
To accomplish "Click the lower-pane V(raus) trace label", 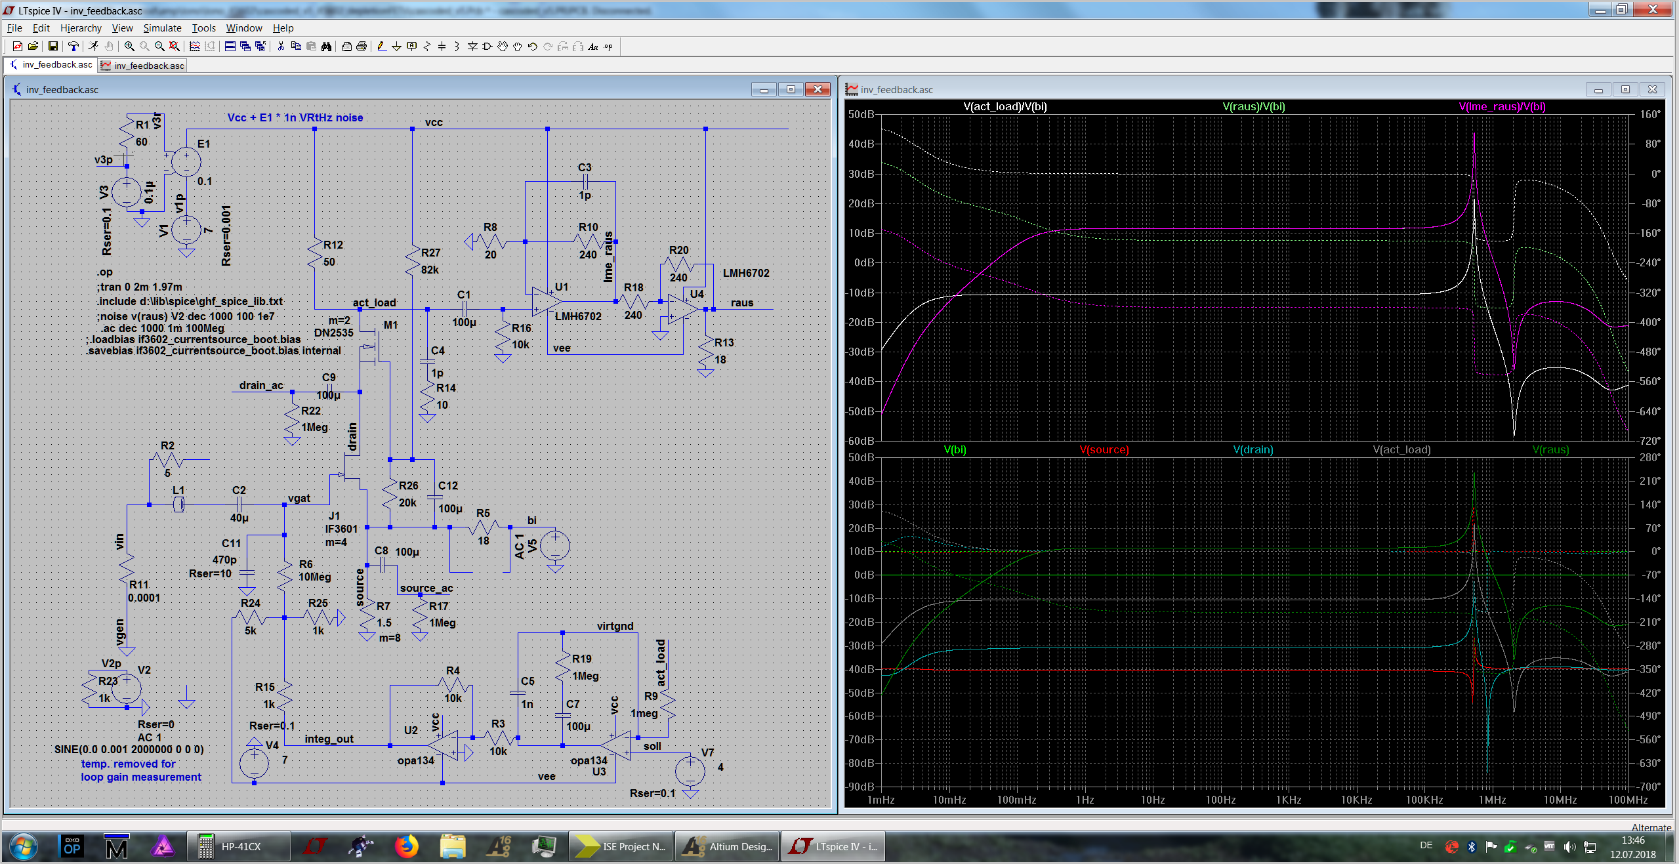I will (1550, 450).
